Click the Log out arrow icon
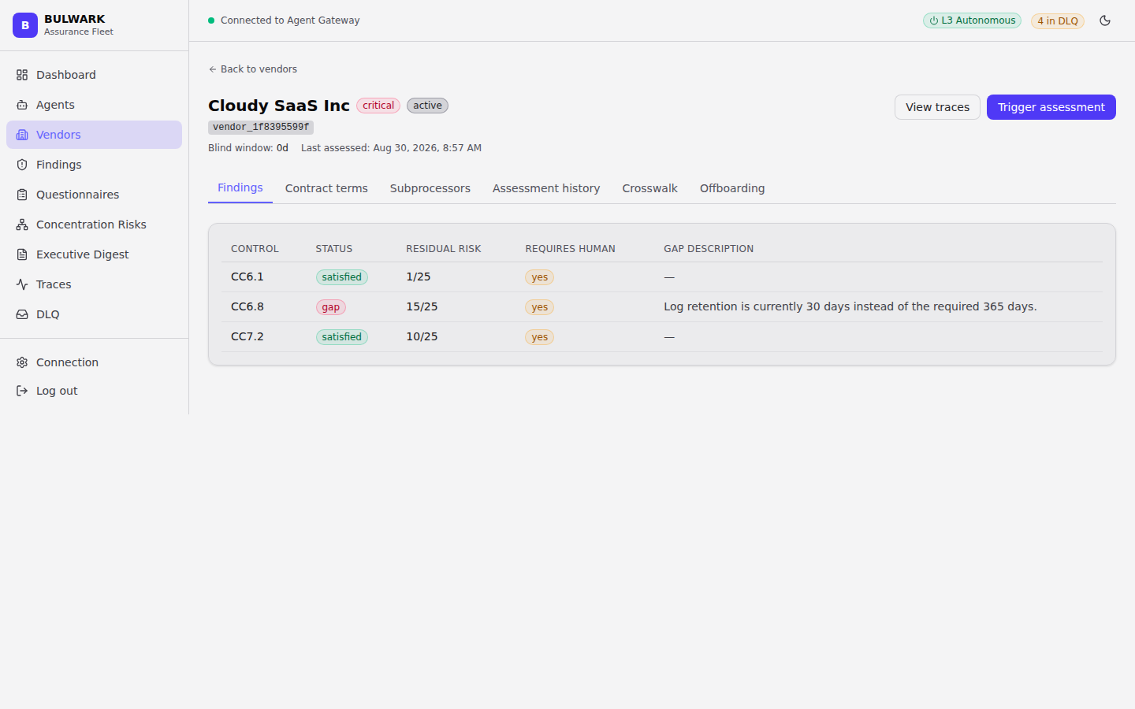 tap(22, 391)
